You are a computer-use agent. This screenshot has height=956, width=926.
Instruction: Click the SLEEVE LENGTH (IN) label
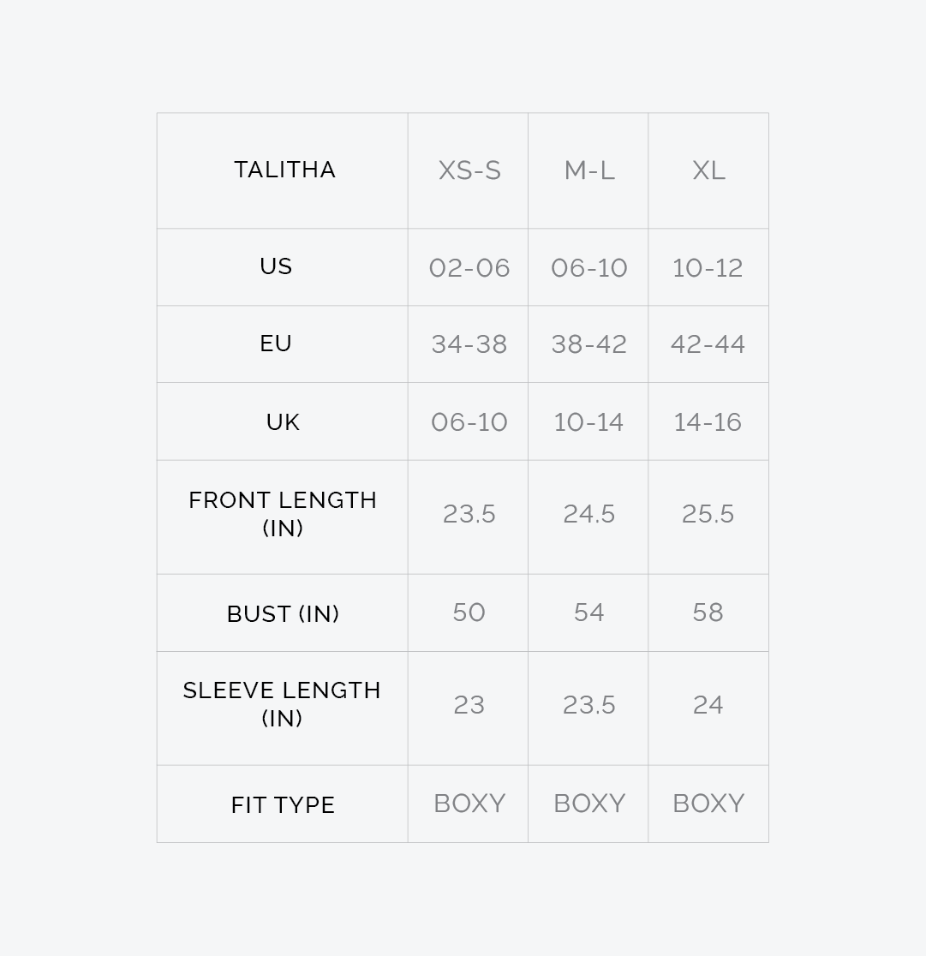point(282,704)
